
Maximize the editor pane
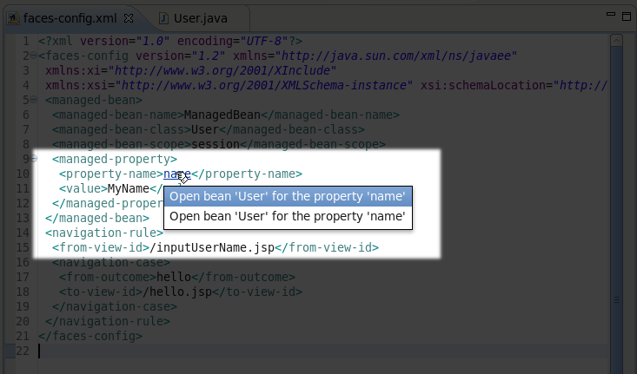coord(627,16)
